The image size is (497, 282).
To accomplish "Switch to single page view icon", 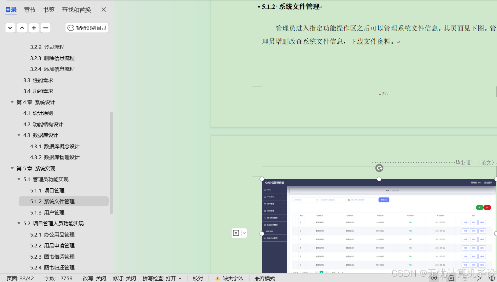I will [451, 278].
